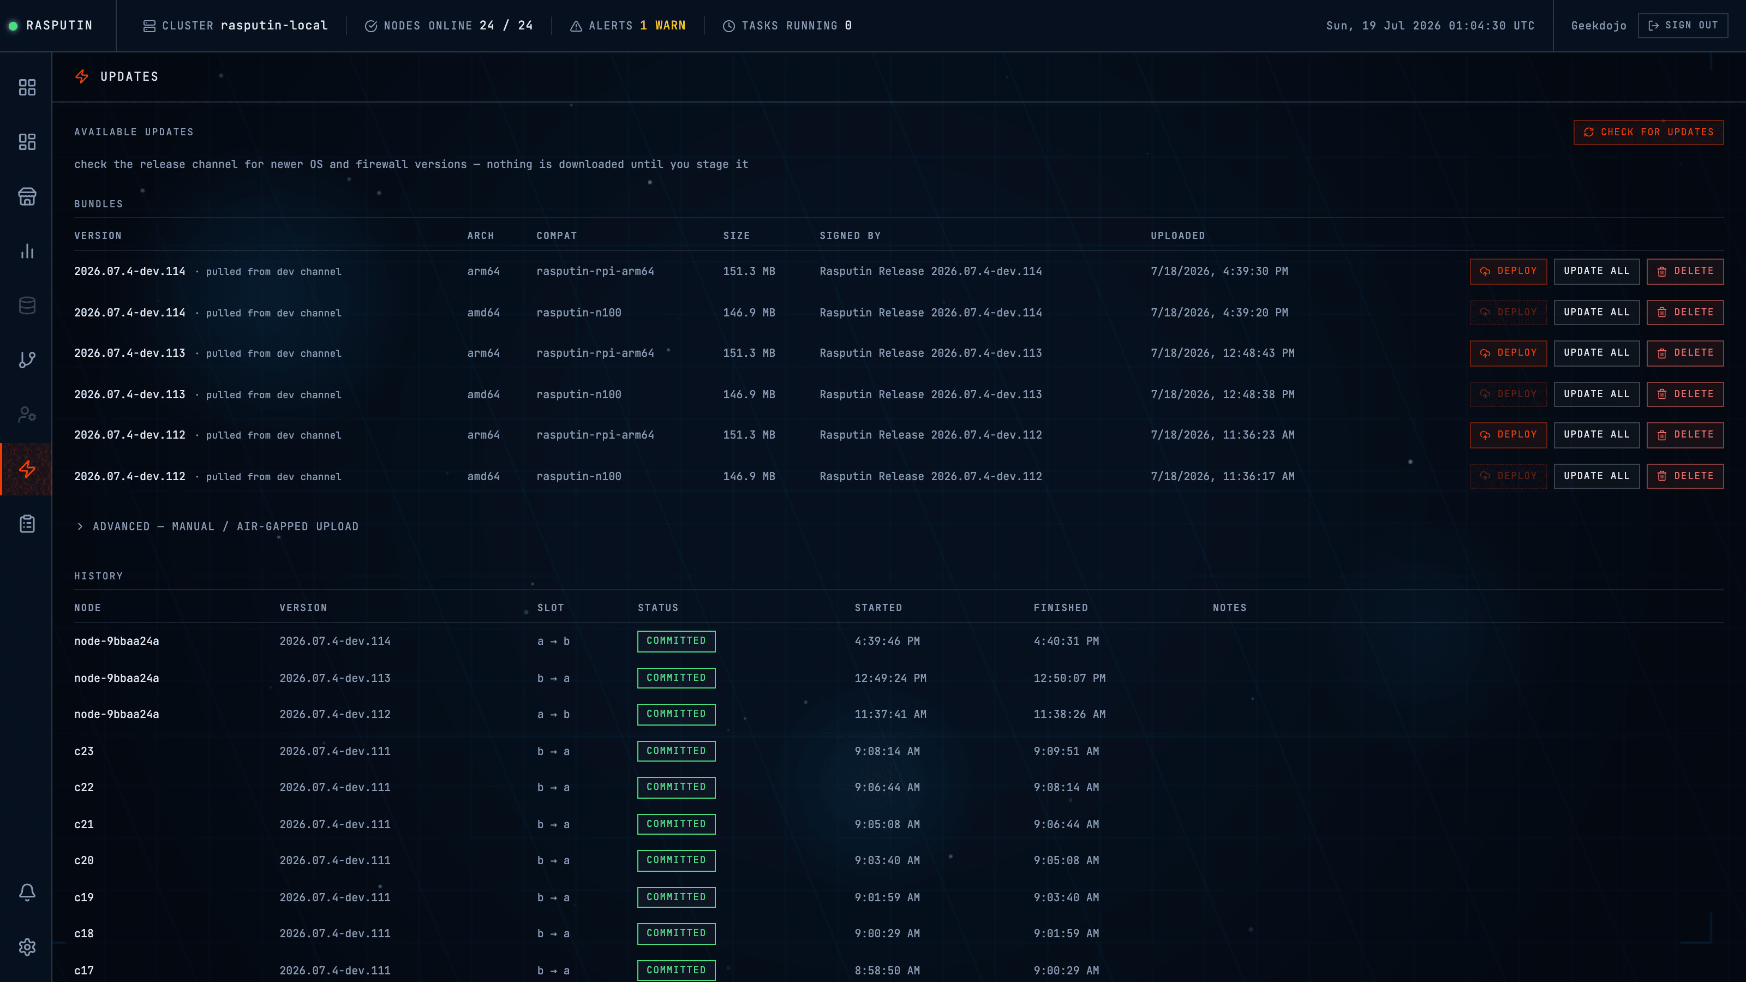The image size is (1746, 982).
Task: Delete the dev.112 amd64 bundle
Action: click(x=1685, y=476)
